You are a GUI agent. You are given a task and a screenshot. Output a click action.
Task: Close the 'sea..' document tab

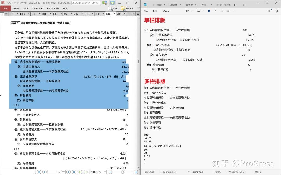pyautogui.click(x=72, y=13)
